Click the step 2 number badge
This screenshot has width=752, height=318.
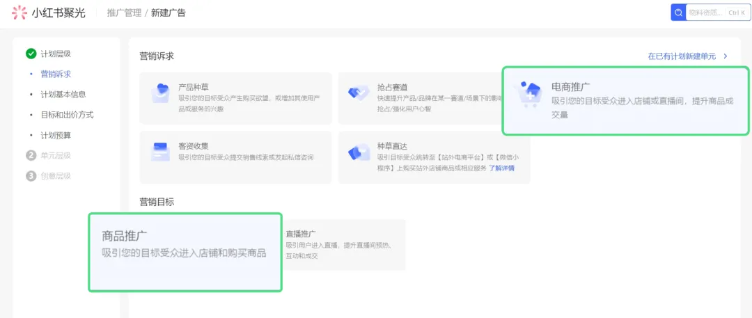31,155
